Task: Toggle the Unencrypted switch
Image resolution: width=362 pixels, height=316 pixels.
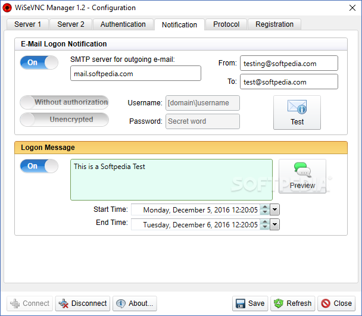Action: pyautogui.click(x=64, y=120)
